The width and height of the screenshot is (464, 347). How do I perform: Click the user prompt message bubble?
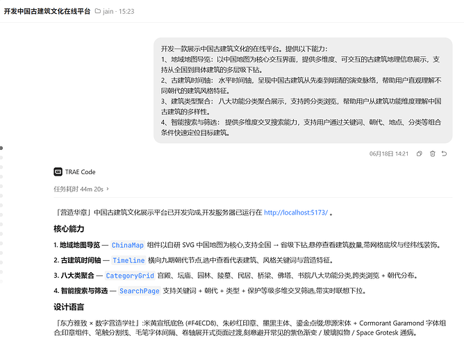pos(303,90)
